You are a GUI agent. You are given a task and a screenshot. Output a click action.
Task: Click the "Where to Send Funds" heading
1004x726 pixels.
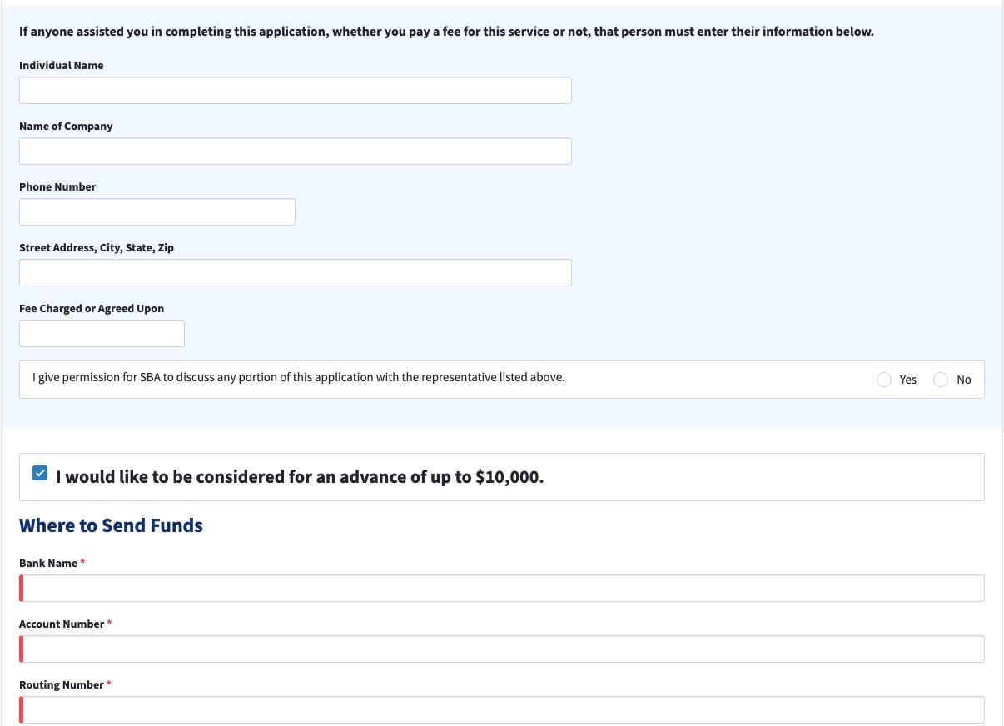(111, 525)
